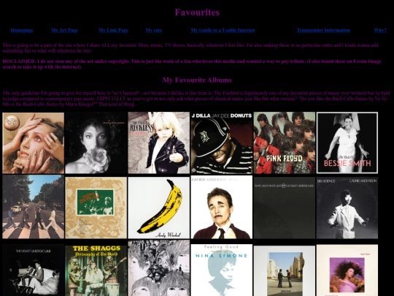Click the purple-dress album cover in the bottom row

click(347, 270)
